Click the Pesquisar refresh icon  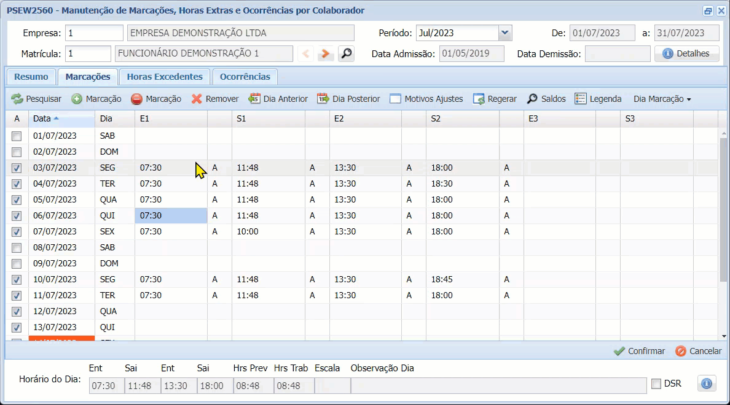pos(17,99)
